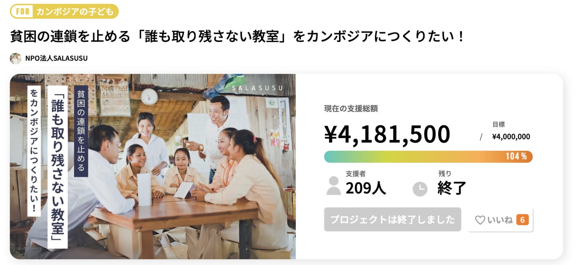Click the 終了 remaining status text
This screenshot has width=581, height=265.
(x=451, y=188)
